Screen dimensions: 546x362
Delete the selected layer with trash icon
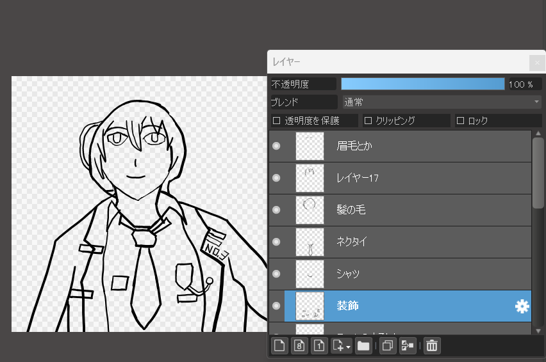point(432,346)
